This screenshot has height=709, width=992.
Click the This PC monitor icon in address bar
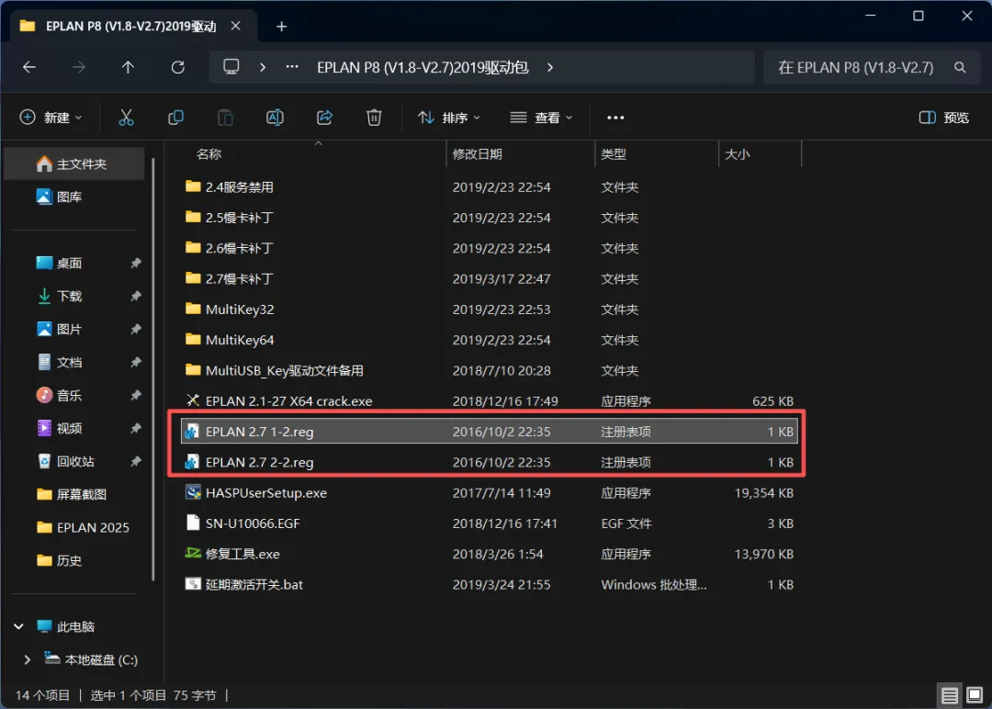click(x=231, y=67)
